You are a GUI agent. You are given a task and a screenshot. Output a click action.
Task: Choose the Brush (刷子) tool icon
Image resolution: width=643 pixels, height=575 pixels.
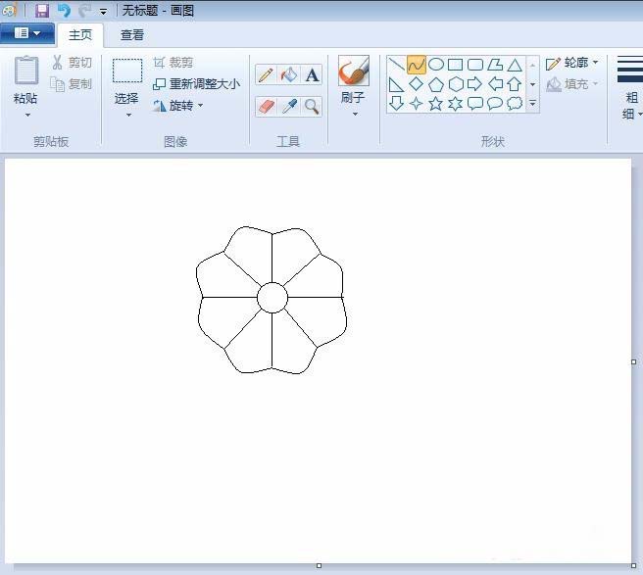click(x=354, y=71)
